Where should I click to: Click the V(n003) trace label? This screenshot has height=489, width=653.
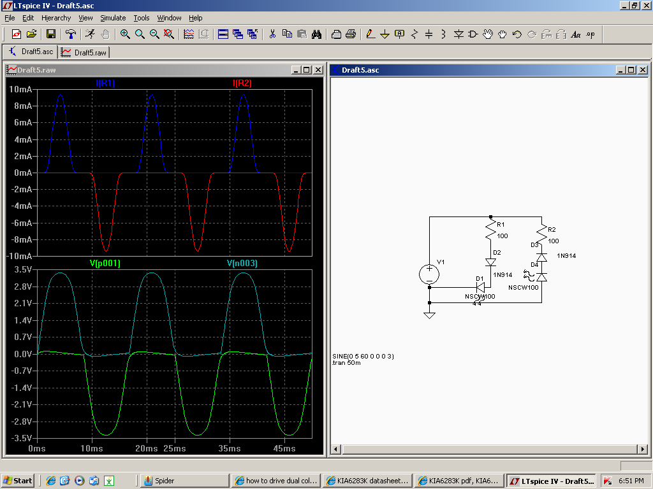point(242,263)
